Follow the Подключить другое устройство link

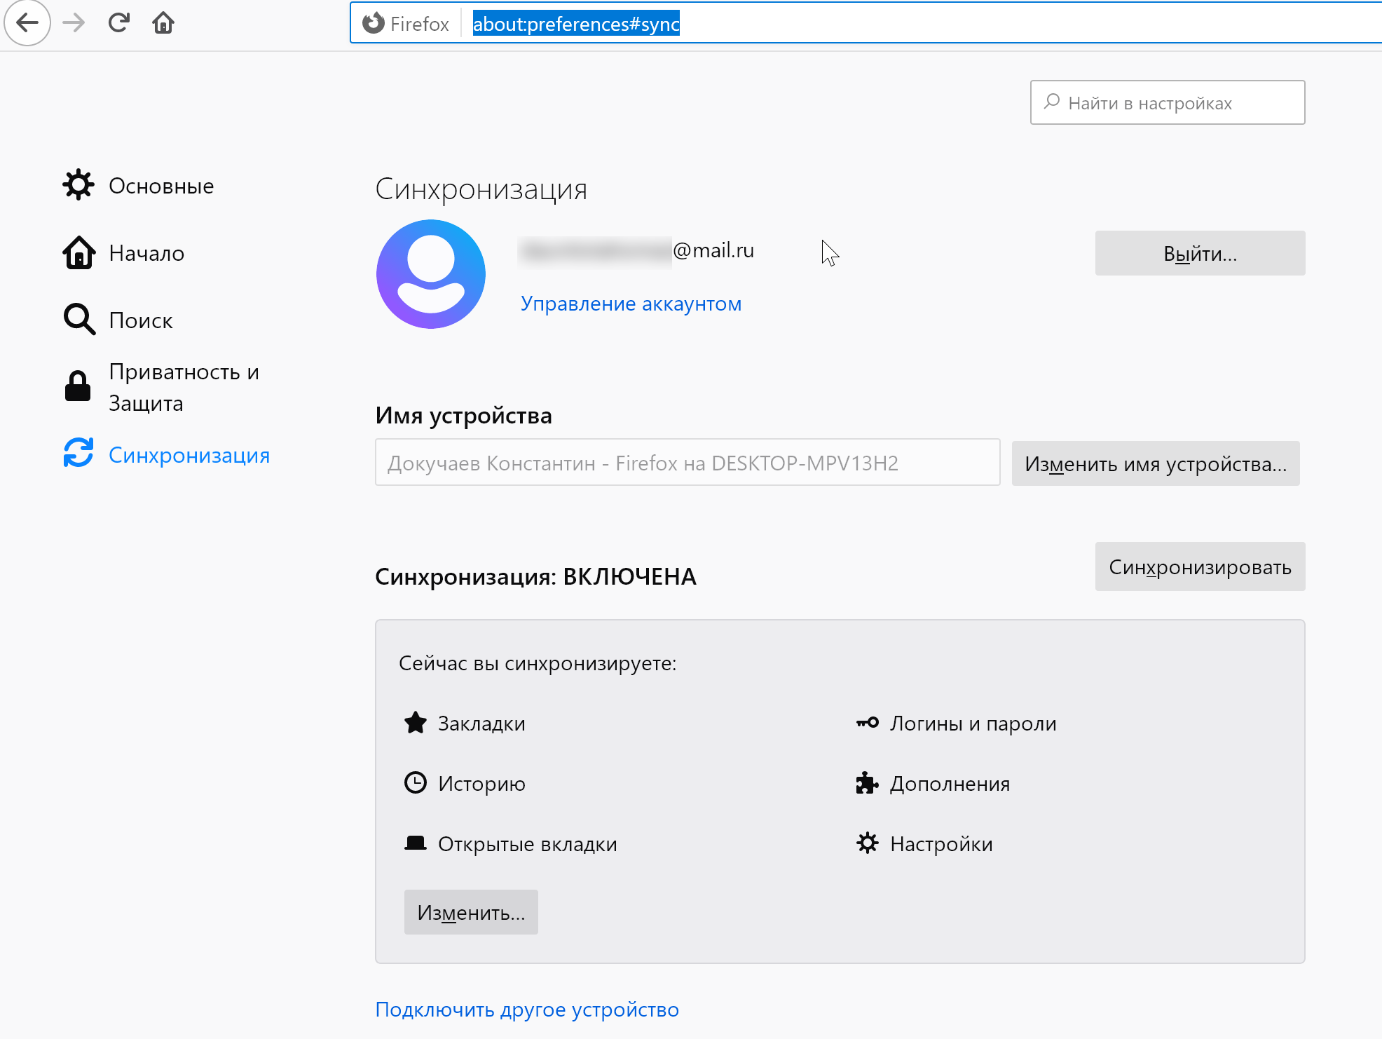(527, 1010)
